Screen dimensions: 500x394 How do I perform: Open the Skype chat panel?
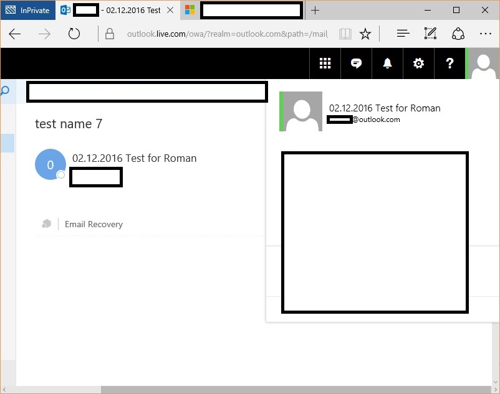point(356,63)
